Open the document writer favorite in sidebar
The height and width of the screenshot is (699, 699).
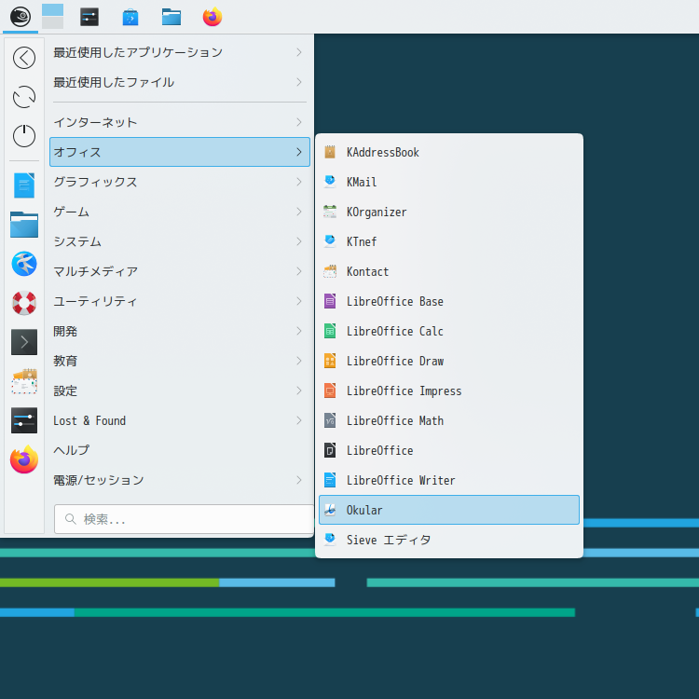coord(24,185)
